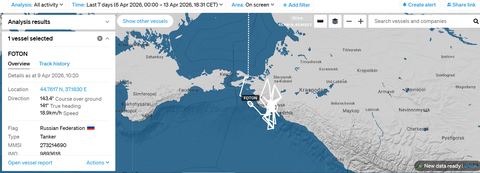Click the Share link button
Viewport: 480px width, 173px height.
pos(461,5)
